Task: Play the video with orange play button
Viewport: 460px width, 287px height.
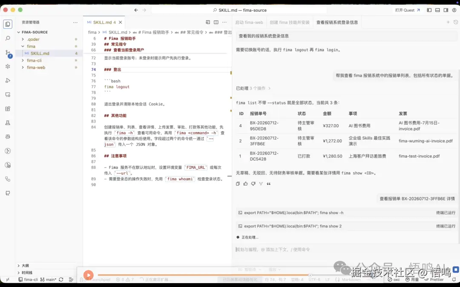Action: [x=88, y=275]
